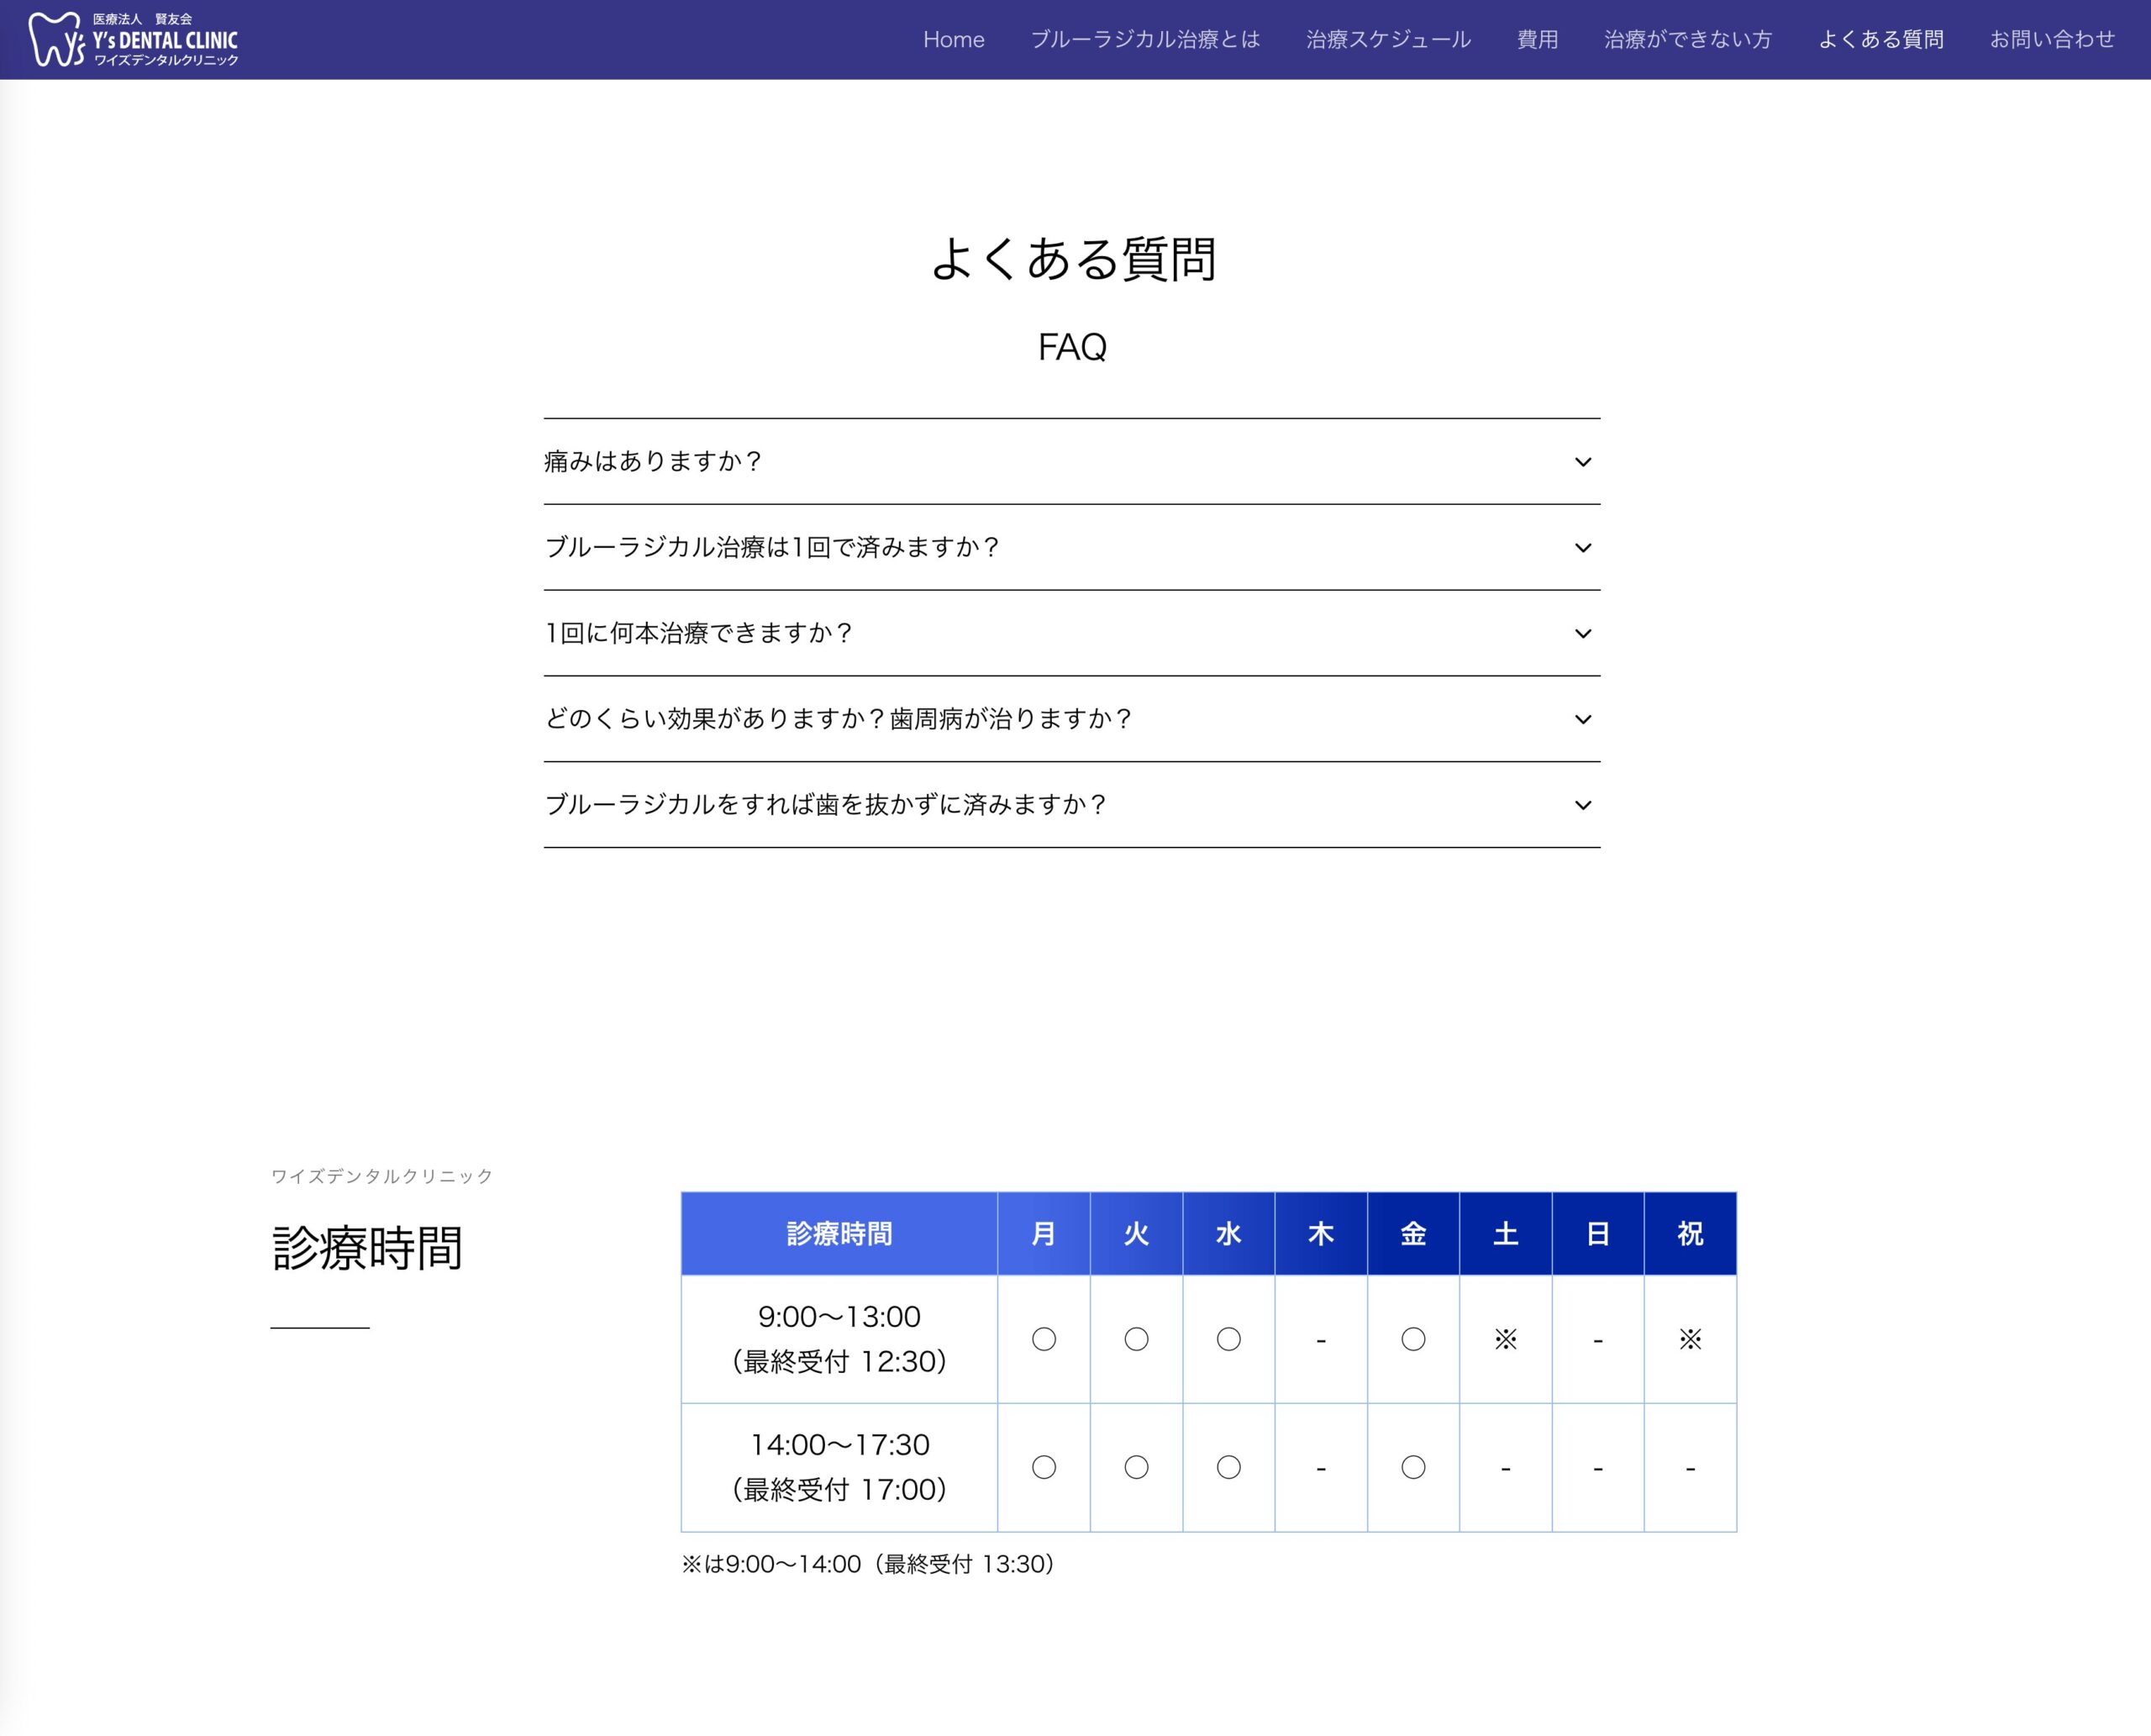Click the ワイズデンタルクリニック small label
This screenshot has width=2151, height=1736.
382,1176
